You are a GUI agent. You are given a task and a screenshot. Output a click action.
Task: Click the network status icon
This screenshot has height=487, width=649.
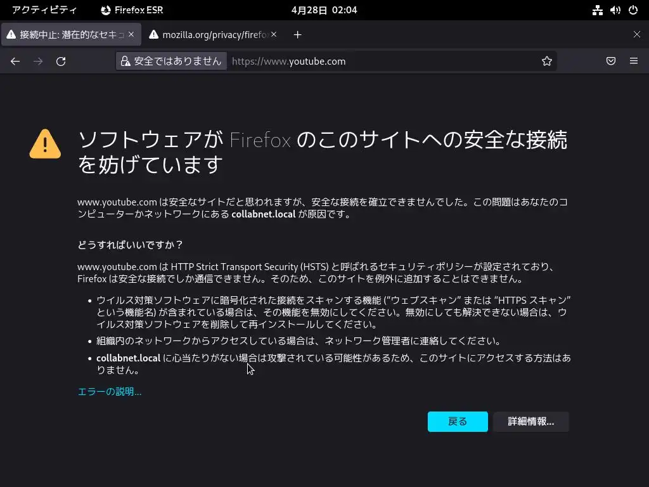598,10
